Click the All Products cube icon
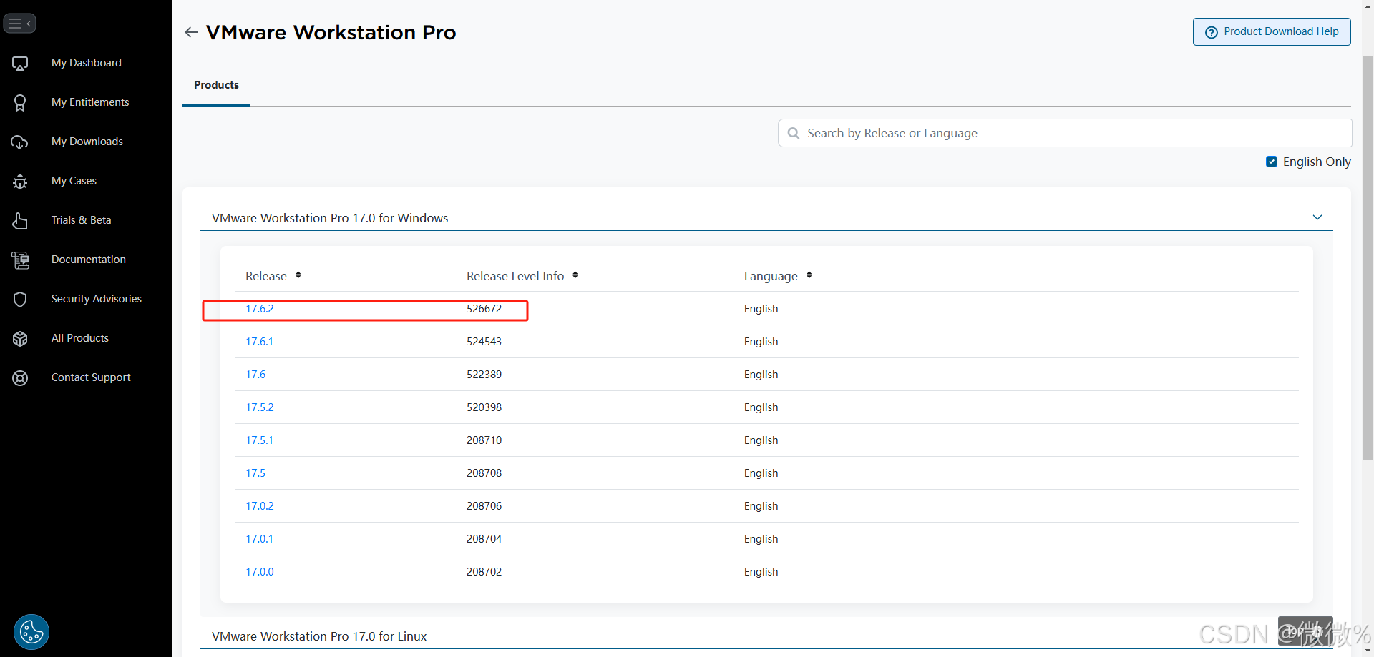Image resolution: width=1374 pixels, height=657 pixels. click(20, 339)
